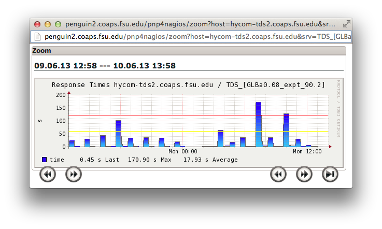
Task: Click the left-side fast-forward arrows button
Action: tap(74, 175)
